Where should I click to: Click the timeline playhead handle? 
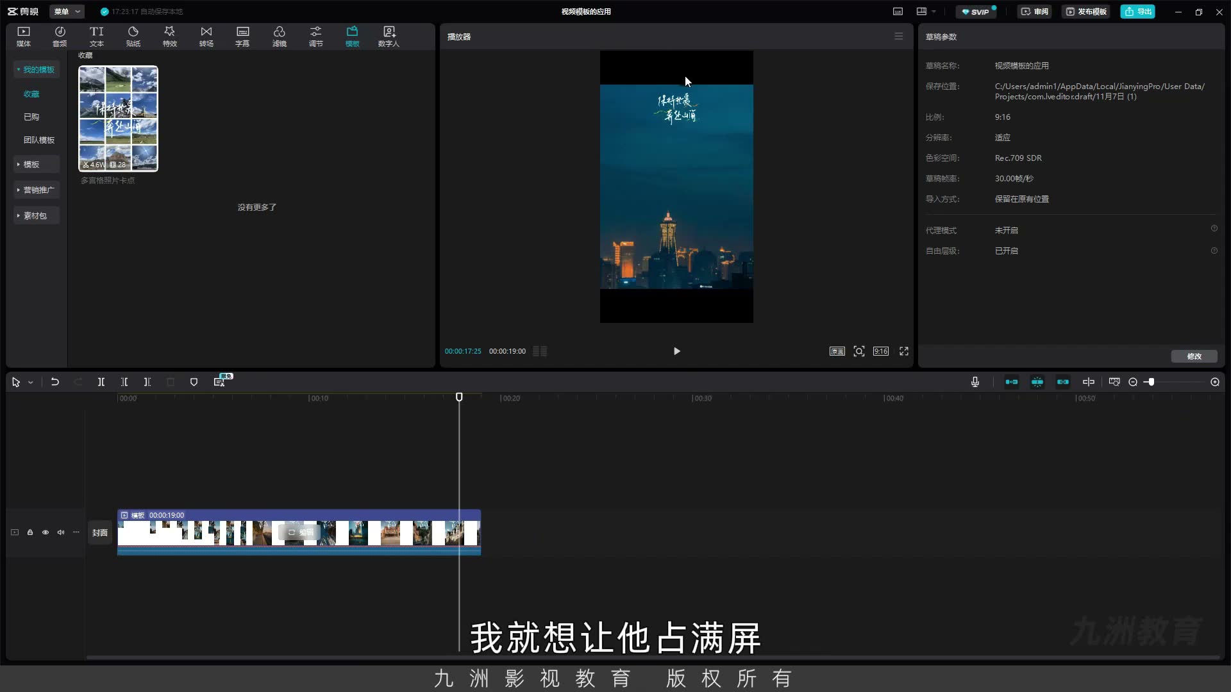pyautogui.click(x=459, y=397)
